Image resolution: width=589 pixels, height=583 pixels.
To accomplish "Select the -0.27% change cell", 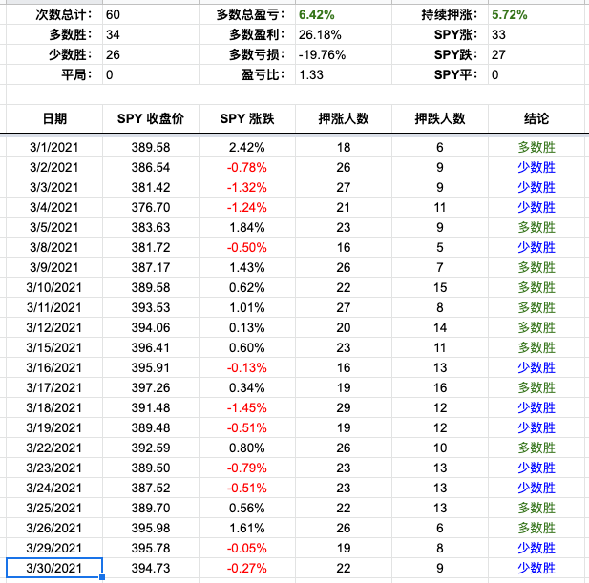I will (x=247, y=568).
